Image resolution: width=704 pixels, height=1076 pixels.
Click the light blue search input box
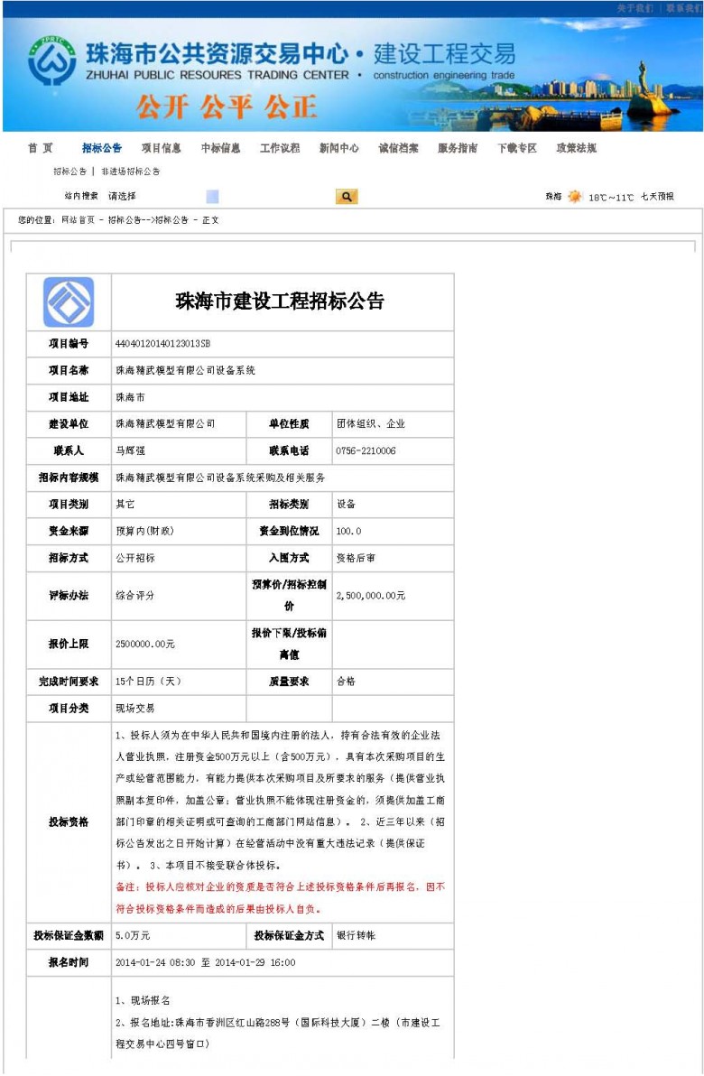[x=212, y=197]
